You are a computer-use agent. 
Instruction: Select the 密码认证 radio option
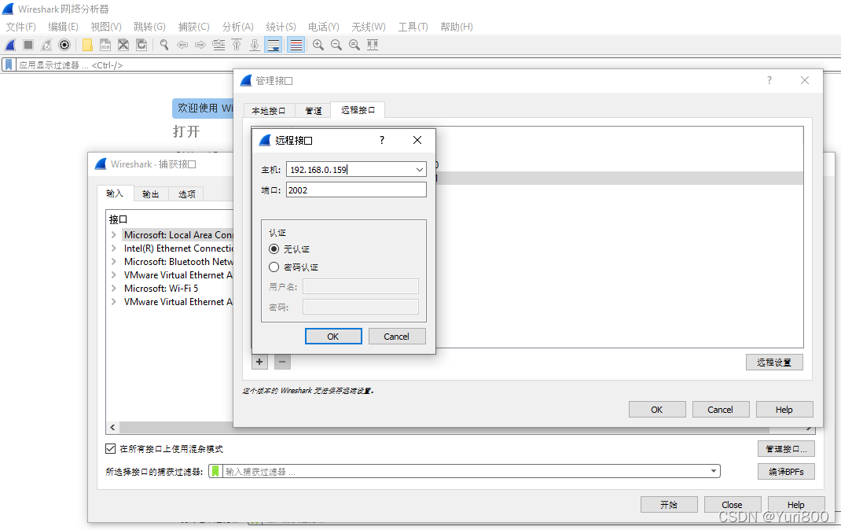coord(274,267)
